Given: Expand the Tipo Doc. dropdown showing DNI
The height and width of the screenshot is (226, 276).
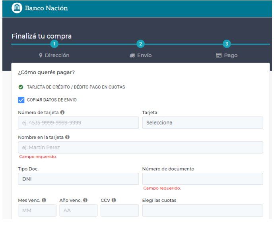Looking at the screenshot, I should pos(78,179).
